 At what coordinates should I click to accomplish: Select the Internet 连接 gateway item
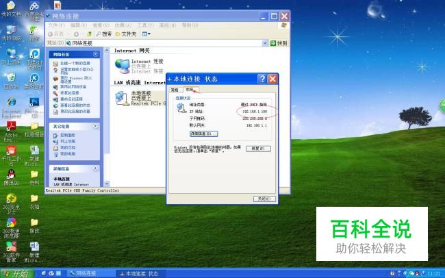pos(139,66)
